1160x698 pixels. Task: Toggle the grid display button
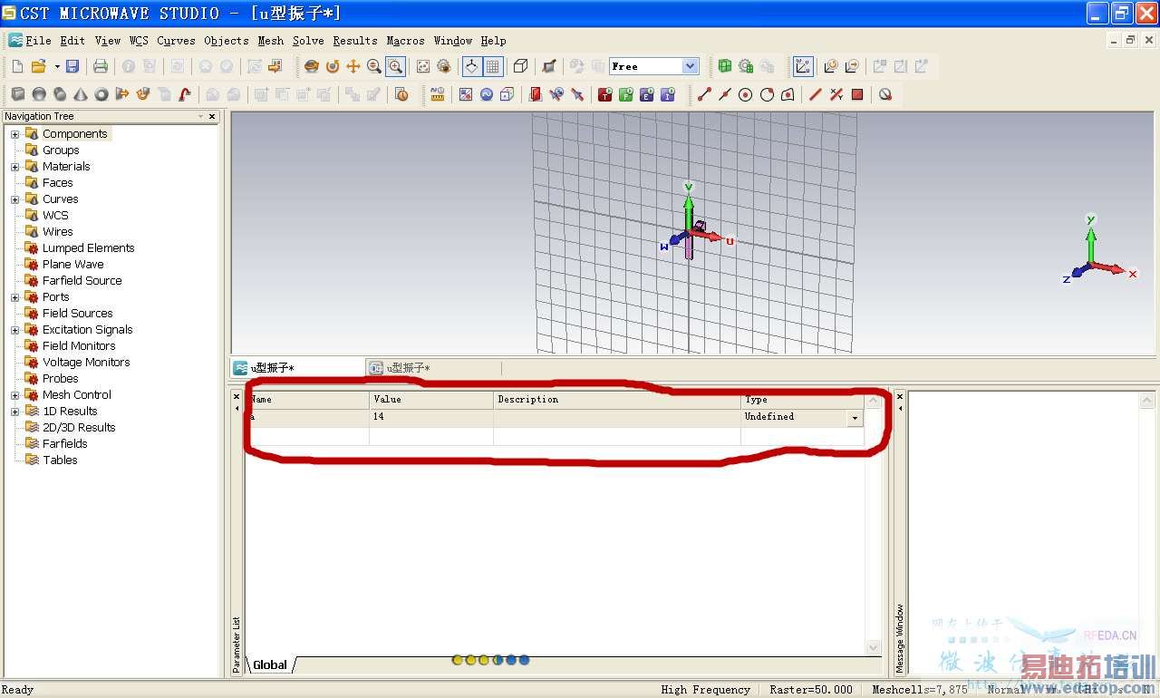(493, 66)
